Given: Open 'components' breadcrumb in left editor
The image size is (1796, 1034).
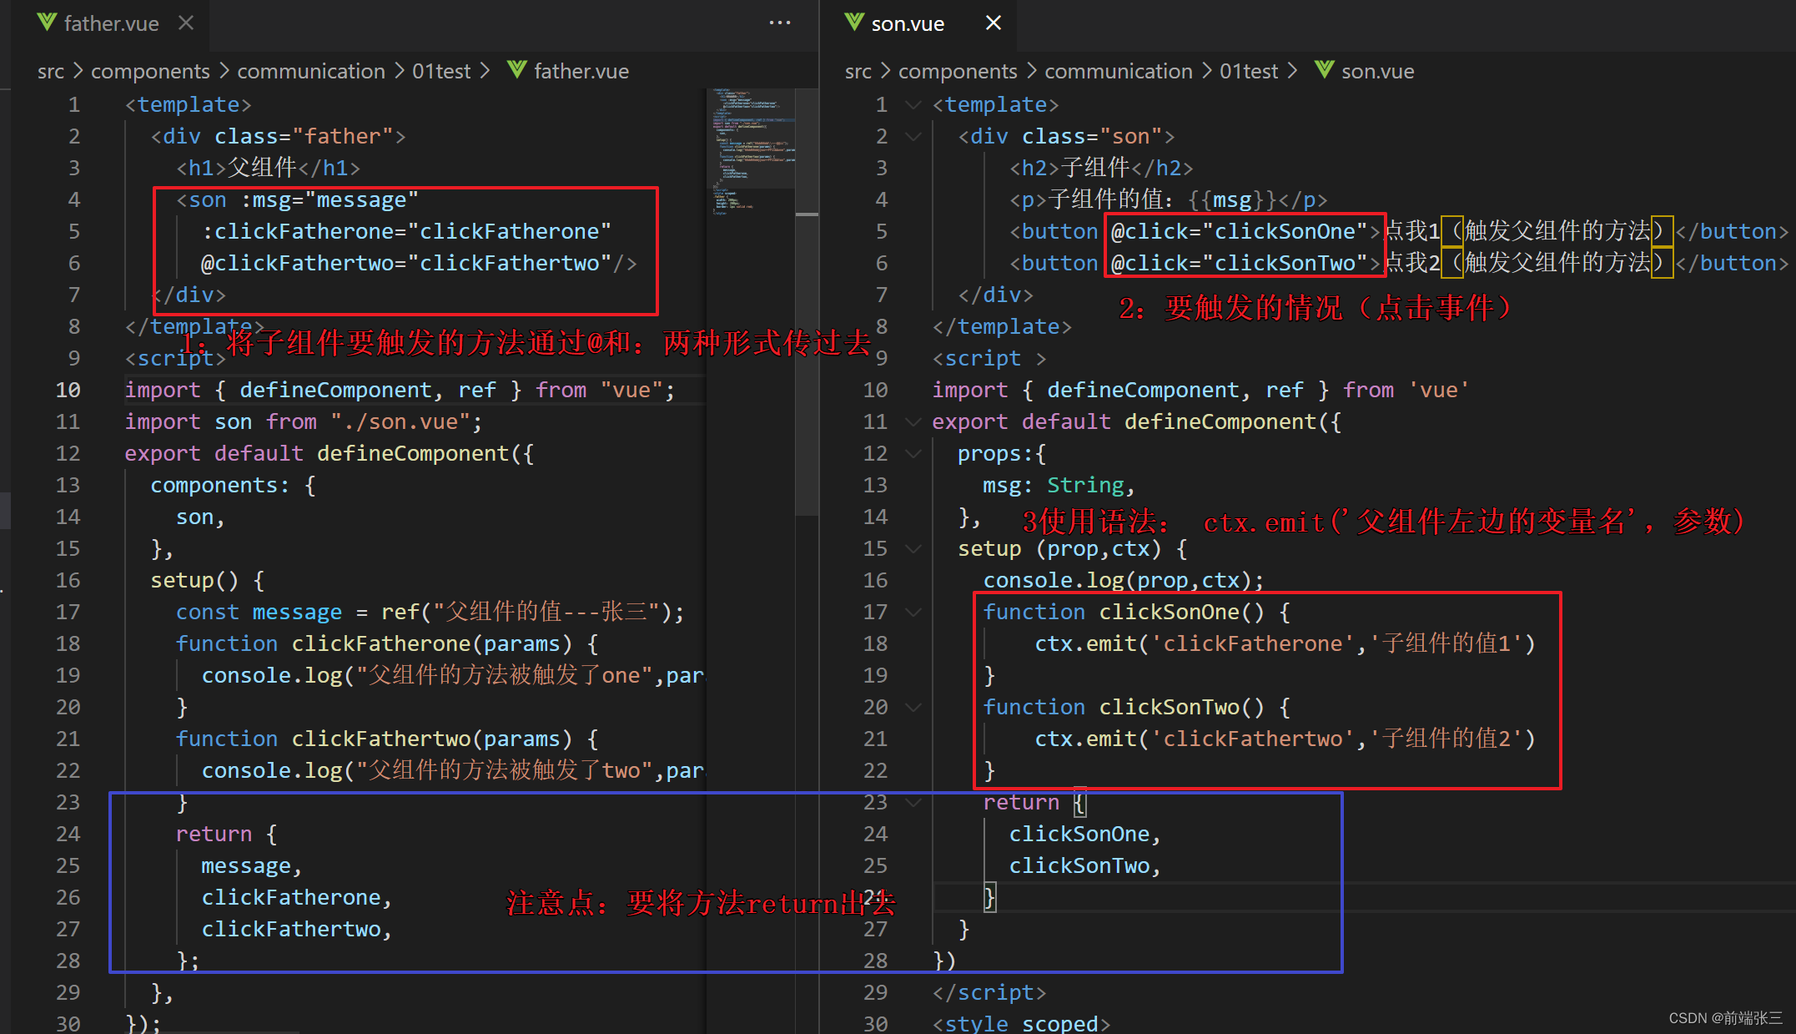Looking at the screenshot, I should 150,71.
